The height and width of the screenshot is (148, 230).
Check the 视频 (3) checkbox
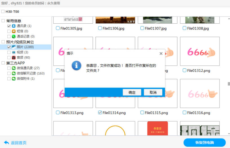(x=9, y=52)
